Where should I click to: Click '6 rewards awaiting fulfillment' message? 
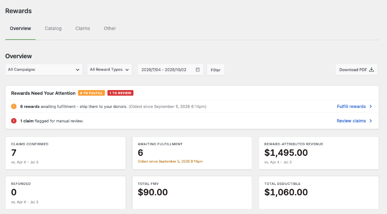coord(74,107)
